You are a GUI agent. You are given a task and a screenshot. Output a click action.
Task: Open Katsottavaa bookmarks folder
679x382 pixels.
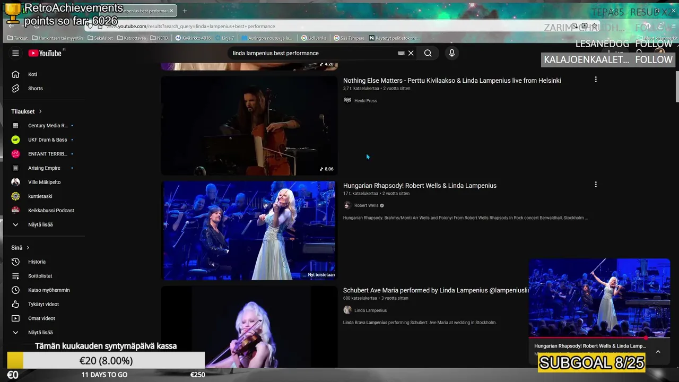click(x=132, y=38)
